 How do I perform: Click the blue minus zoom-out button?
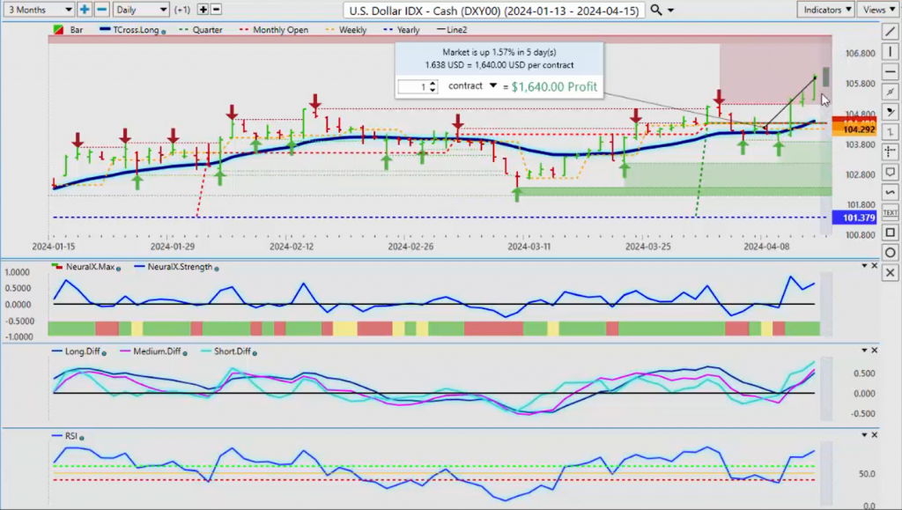coord(102,10)
